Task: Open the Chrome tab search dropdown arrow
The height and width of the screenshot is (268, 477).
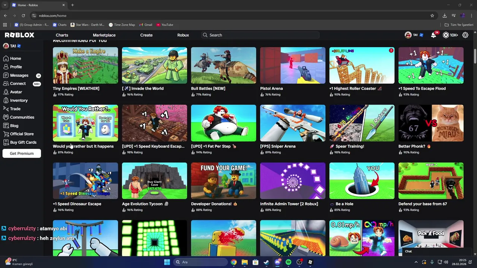Action: 5,5
